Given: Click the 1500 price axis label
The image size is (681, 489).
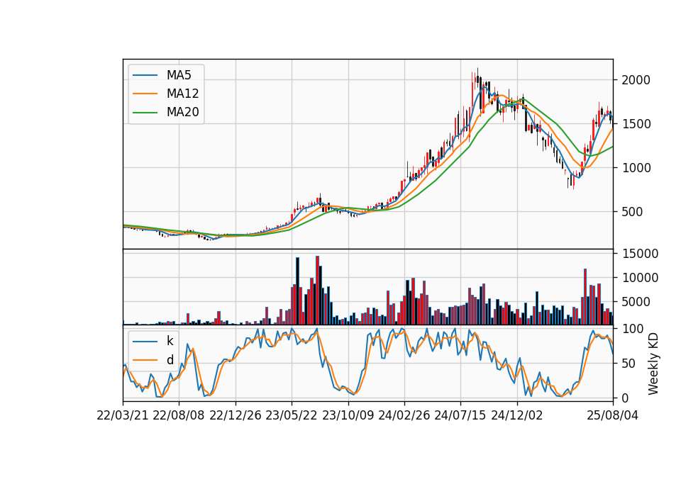Looking at the screenshot, I should (636, 124).
